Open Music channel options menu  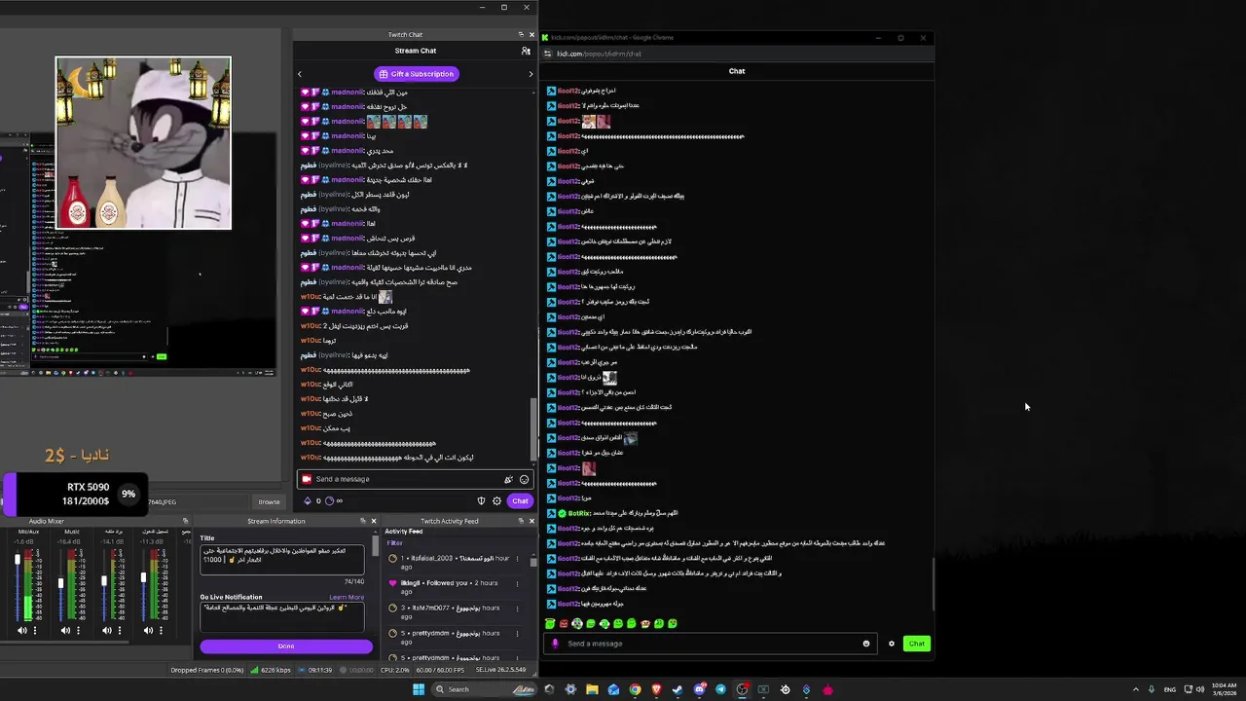(x=79, y=630)
